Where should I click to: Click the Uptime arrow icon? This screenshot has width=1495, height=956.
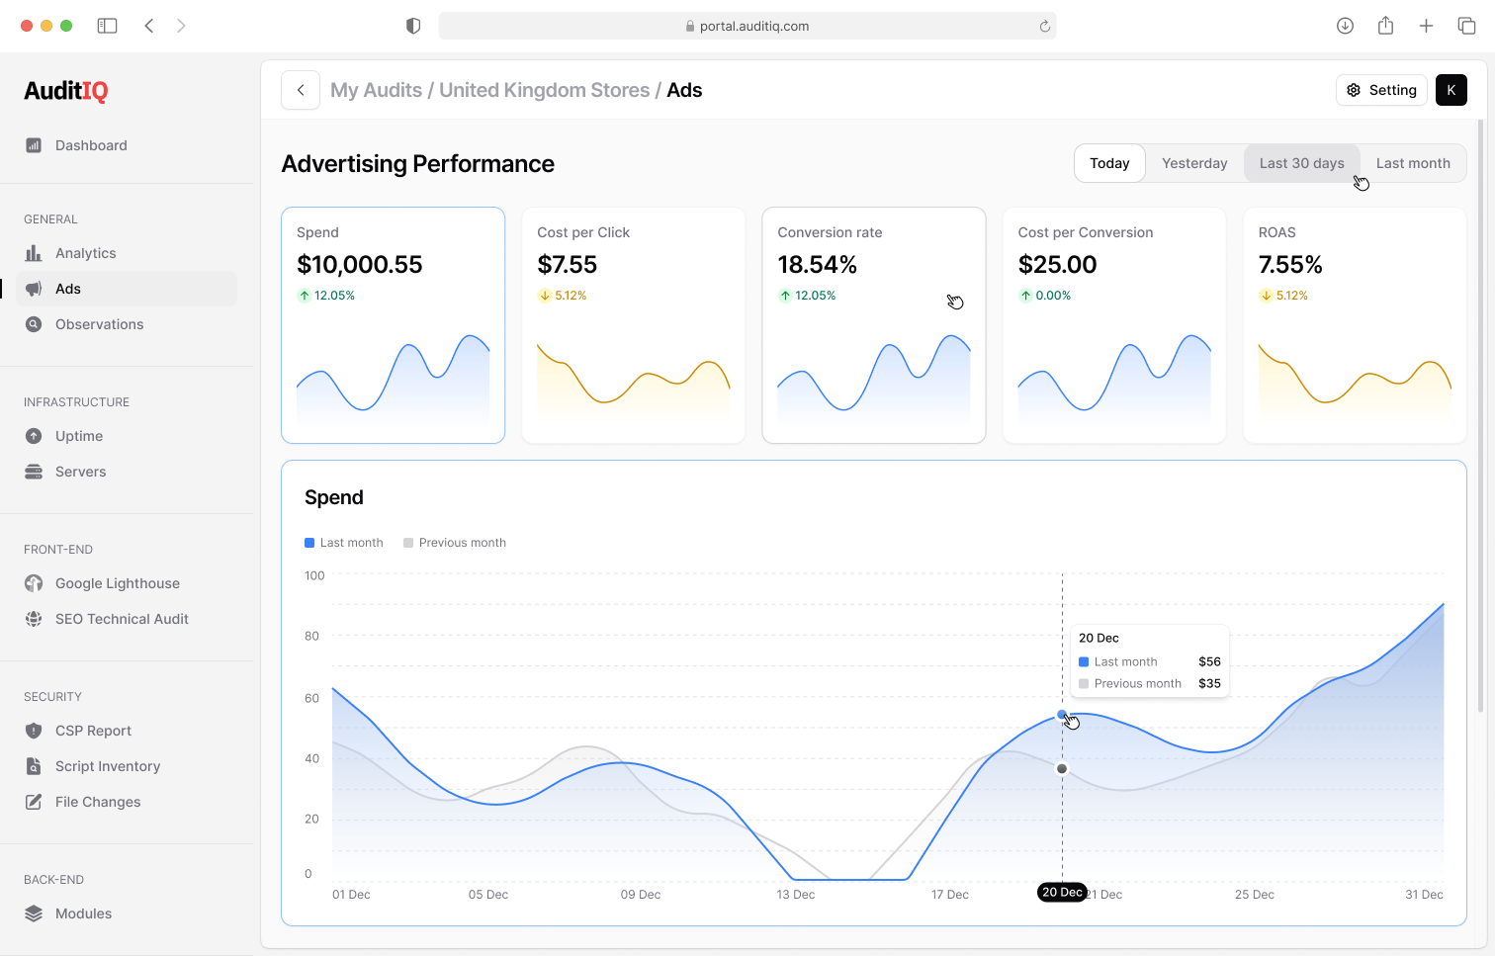[x=34, y=436]
